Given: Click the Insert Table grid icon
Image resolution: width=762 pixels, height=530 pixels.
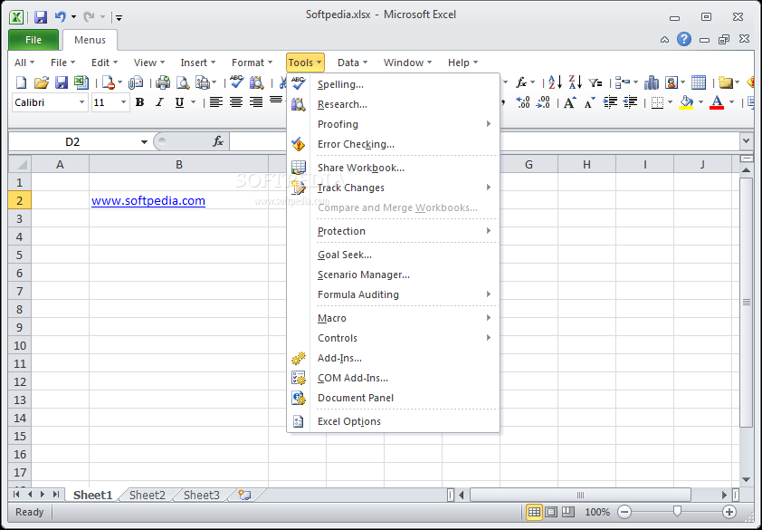Looking at the screenshot, I should pyautogui.click(x=699, y=82).
